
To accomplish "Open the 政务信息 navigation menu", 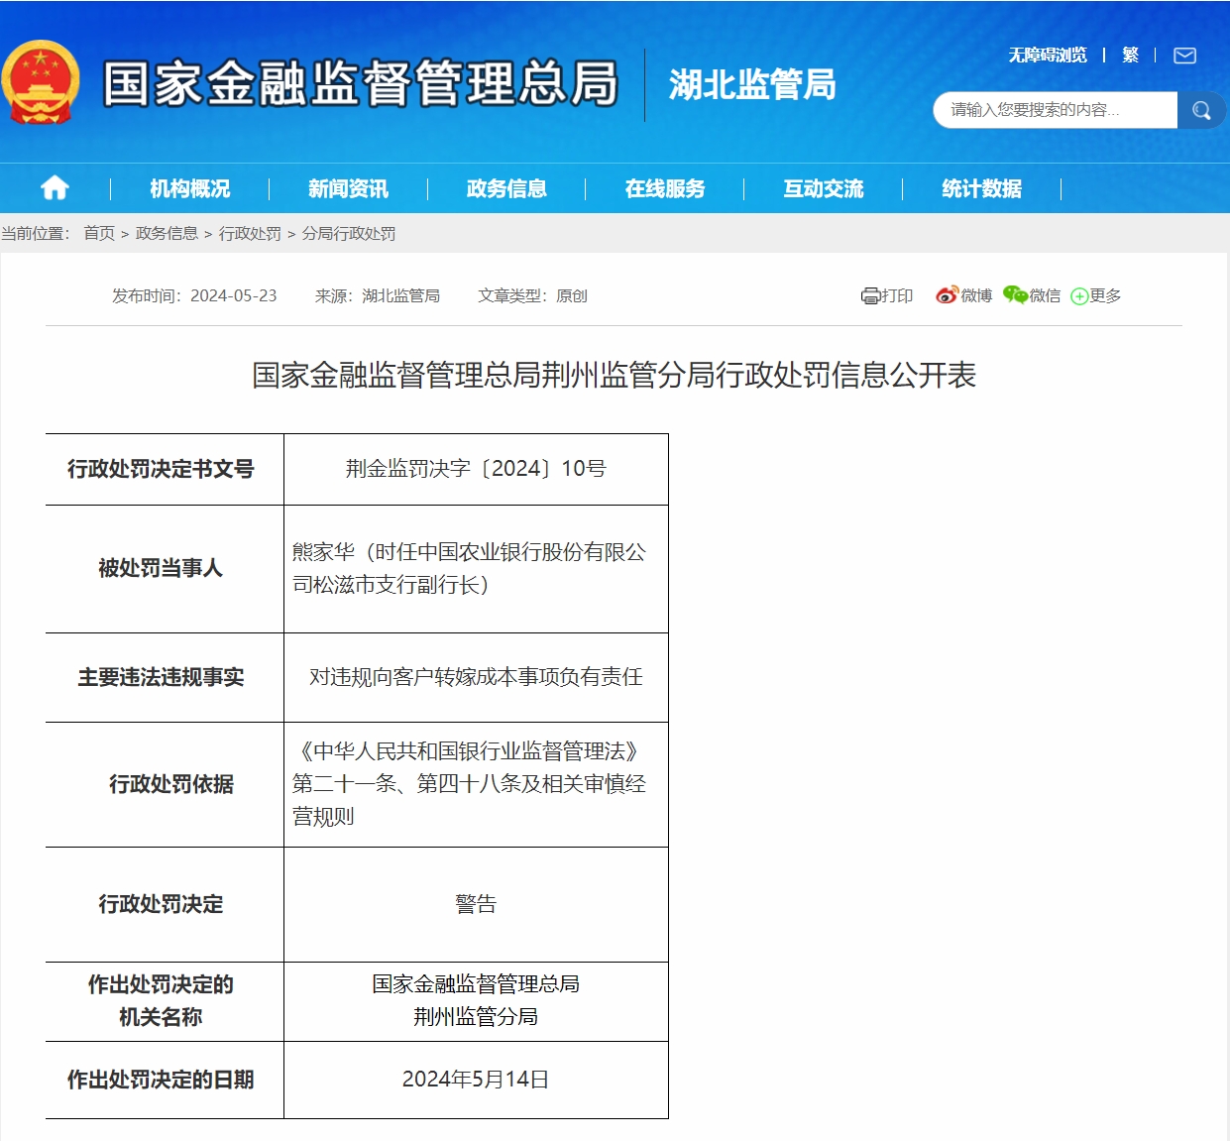I will pos(506,188).
